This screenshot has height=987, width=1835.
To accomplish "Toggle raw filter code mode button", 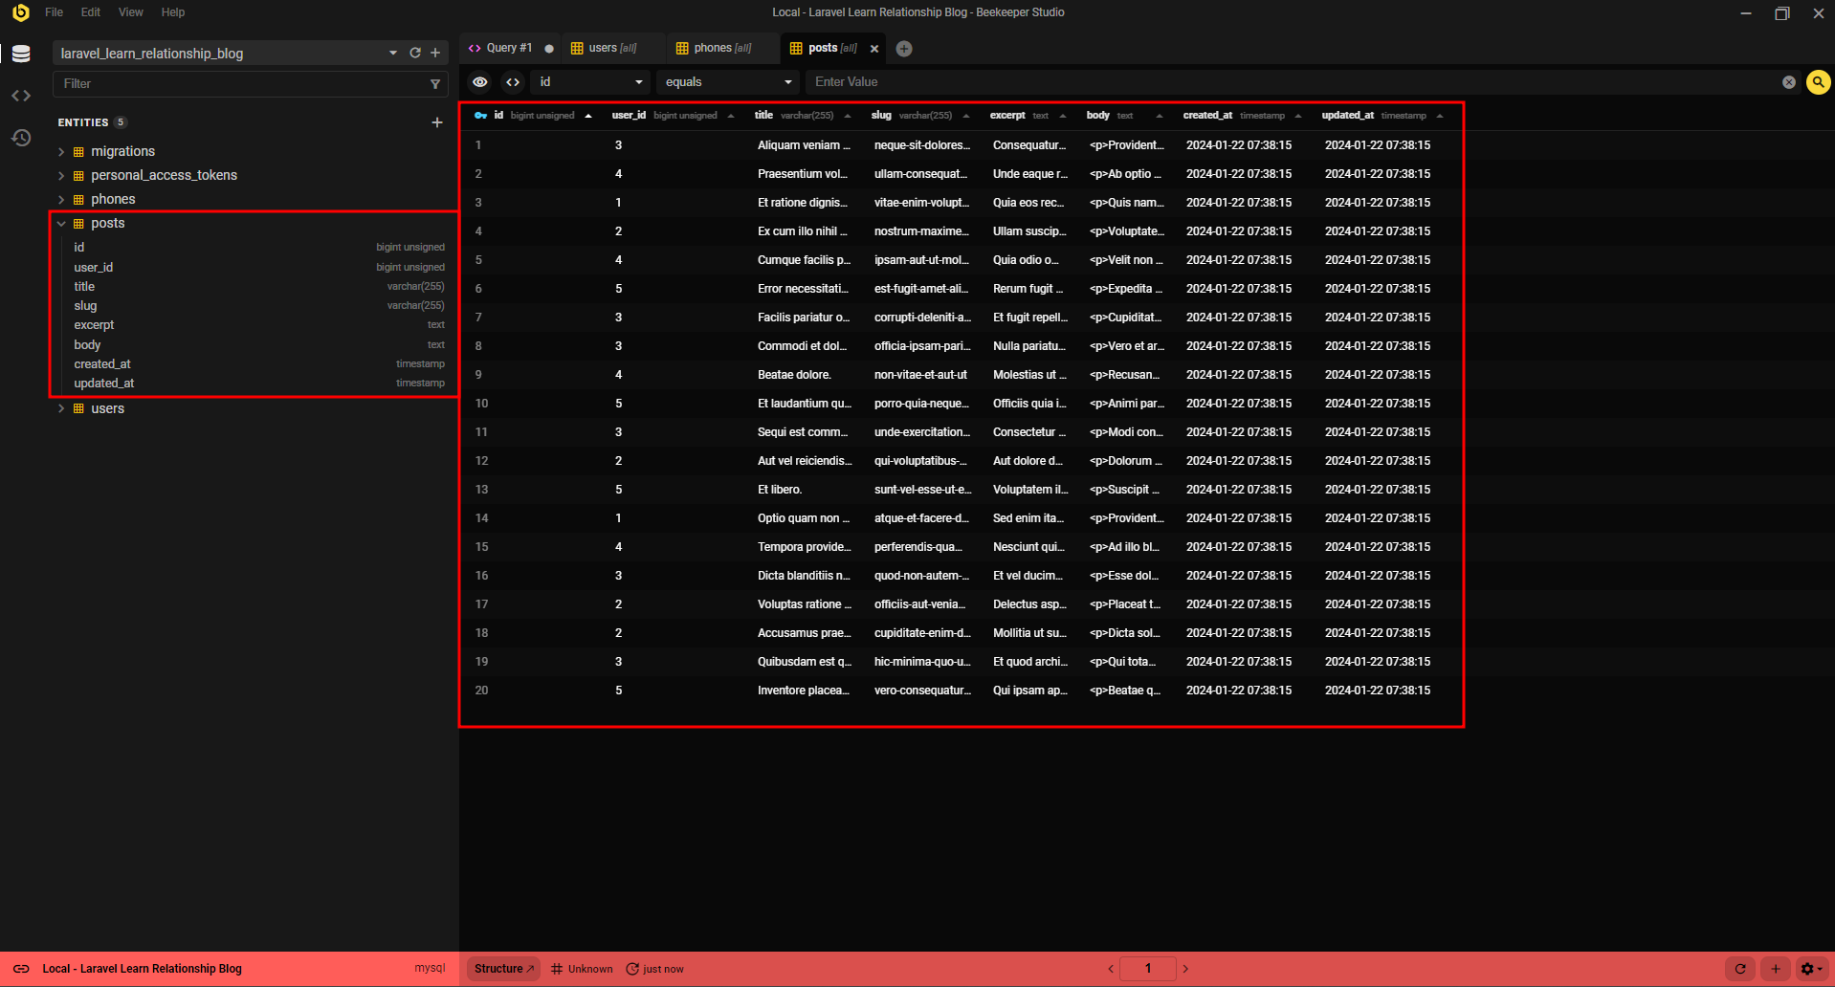I will tap(513, 82).
